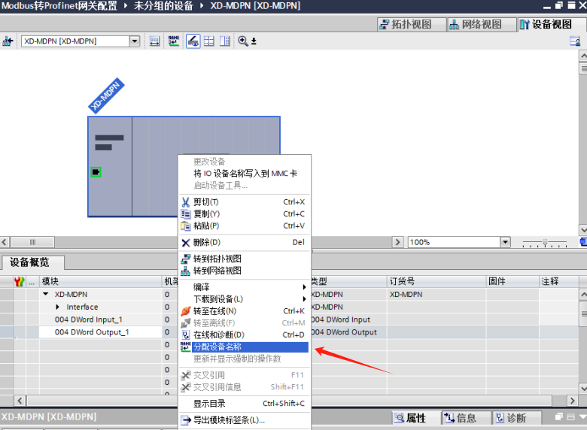Click the assign device name toolbar icon

click(174, 41)
